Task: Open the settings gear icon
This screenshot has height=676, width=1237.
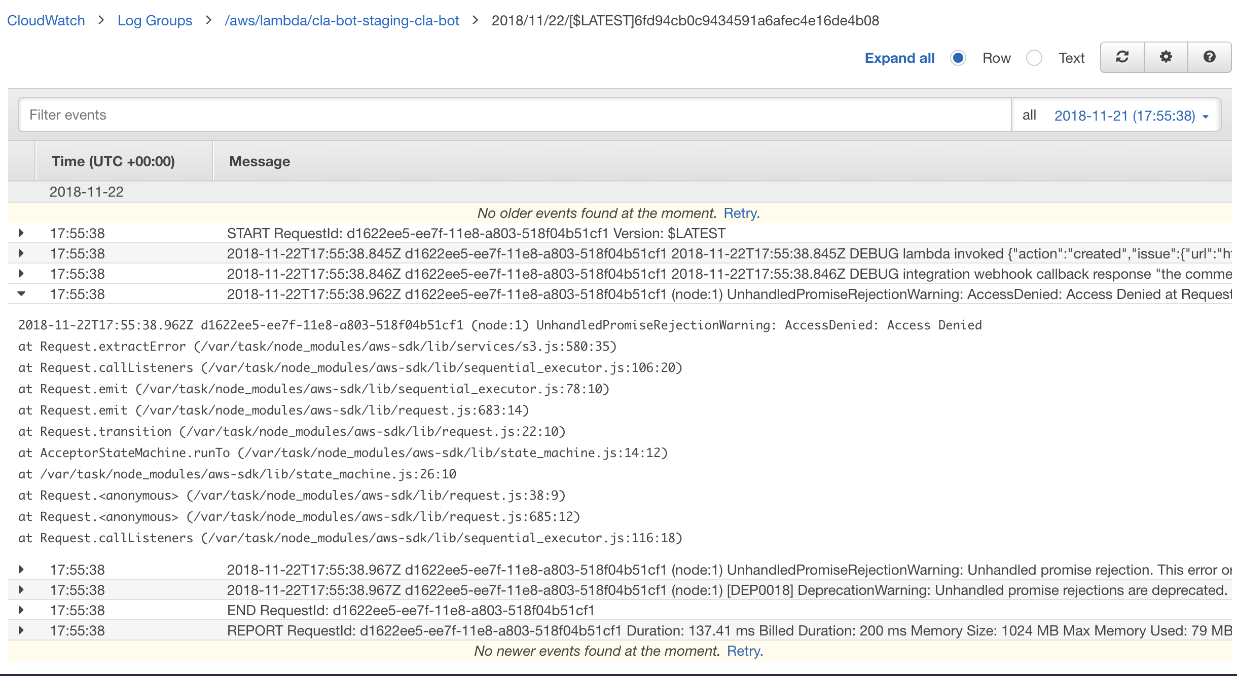Action: (x=1166, y=57)
